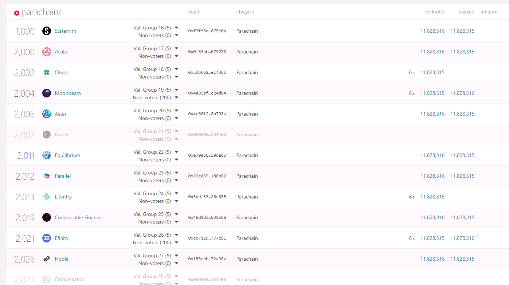The height and width of the screenshot is (285, 509).
Task: Click the Statemint parachain logo icon
Action: (x=46, y=31)
